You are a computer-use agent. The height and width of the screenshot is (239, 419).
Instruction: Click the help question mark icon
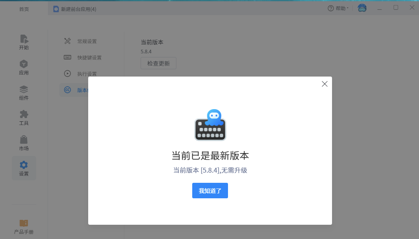331,9
